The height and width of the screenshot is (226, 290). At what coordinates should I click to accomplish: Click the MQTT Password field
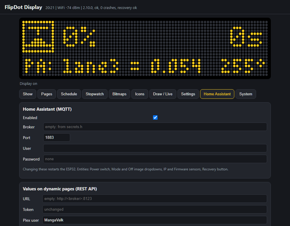(155, 159)
